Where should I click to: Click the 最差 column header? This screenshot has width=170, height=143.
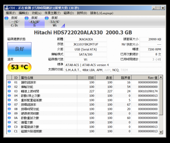coord(104,77)
